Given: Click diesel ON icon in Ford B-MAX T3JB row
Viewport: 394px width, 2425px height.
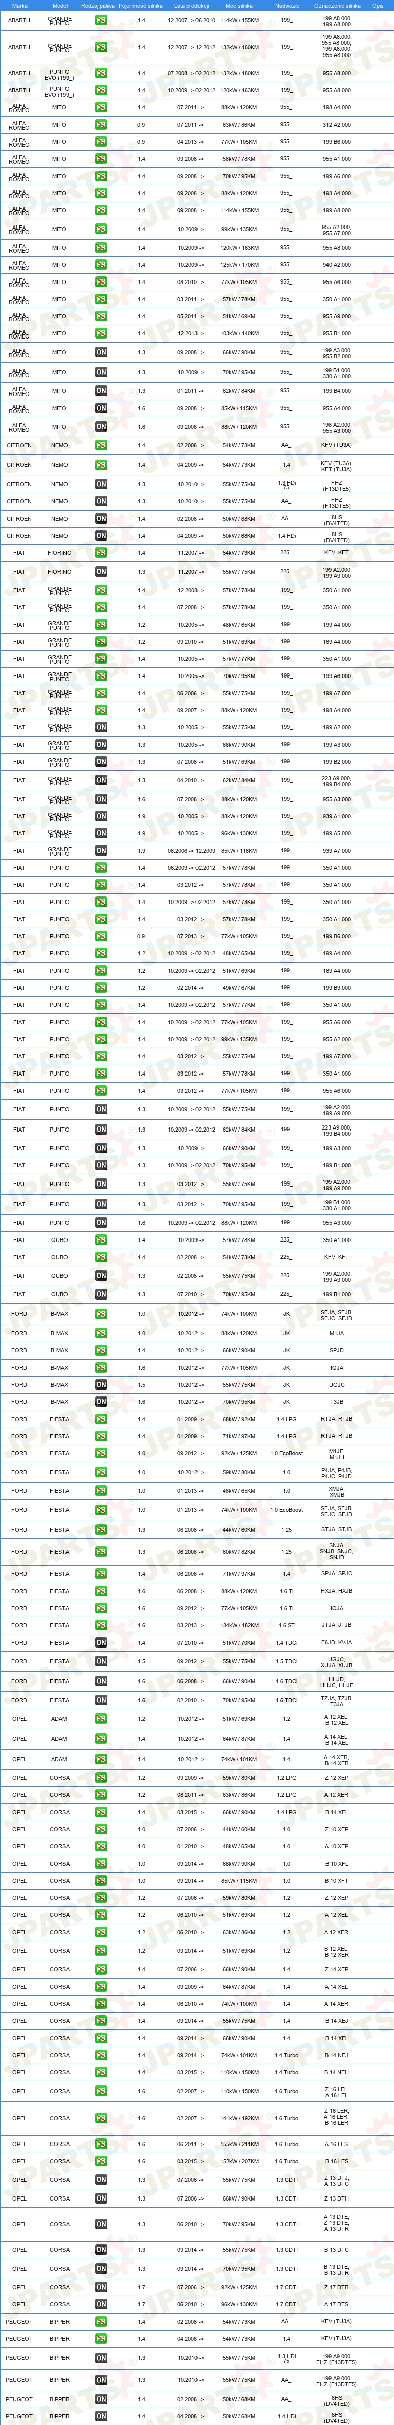Looking at the screenshot, I should [x=101, y=1402].
